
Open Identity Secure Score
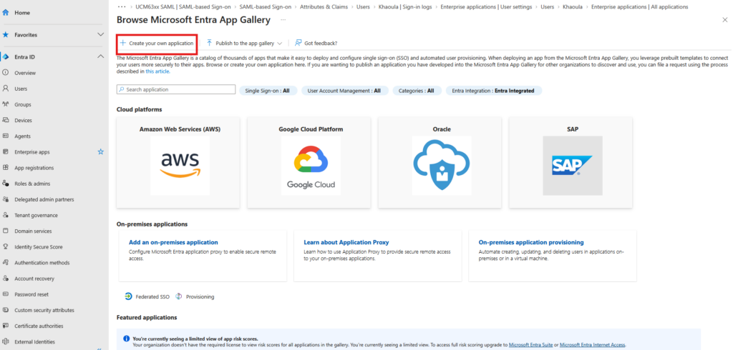(39, 247)
